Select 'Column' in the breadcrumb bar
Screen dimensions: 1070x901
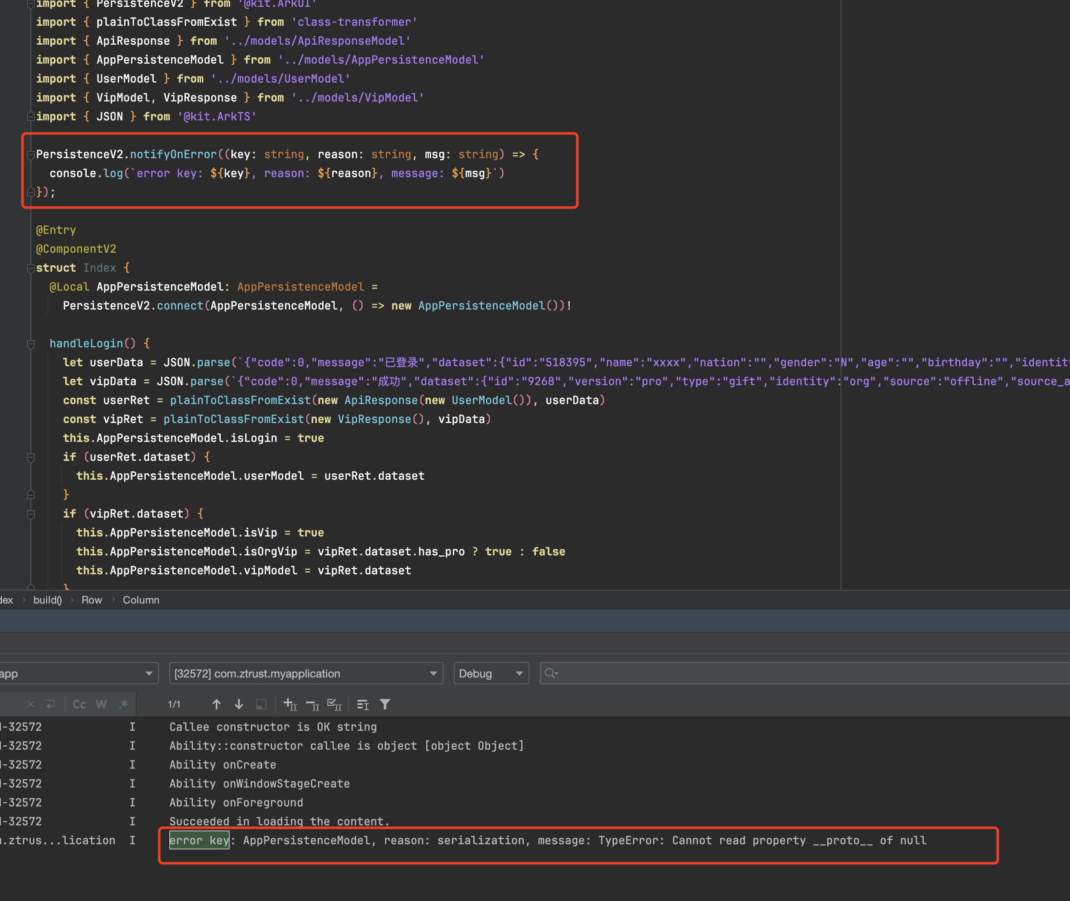141,600
